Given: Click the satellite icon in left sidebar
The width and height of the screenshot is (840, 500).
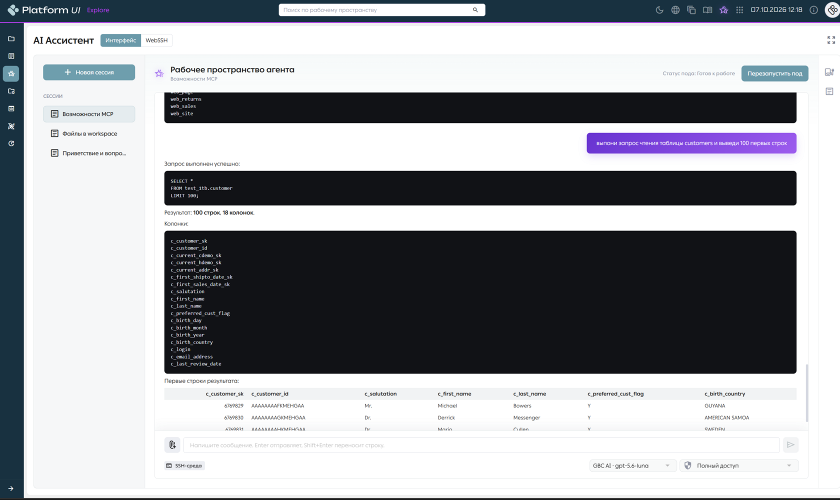Looking at the screenshot, I should [x=11, y=126].
